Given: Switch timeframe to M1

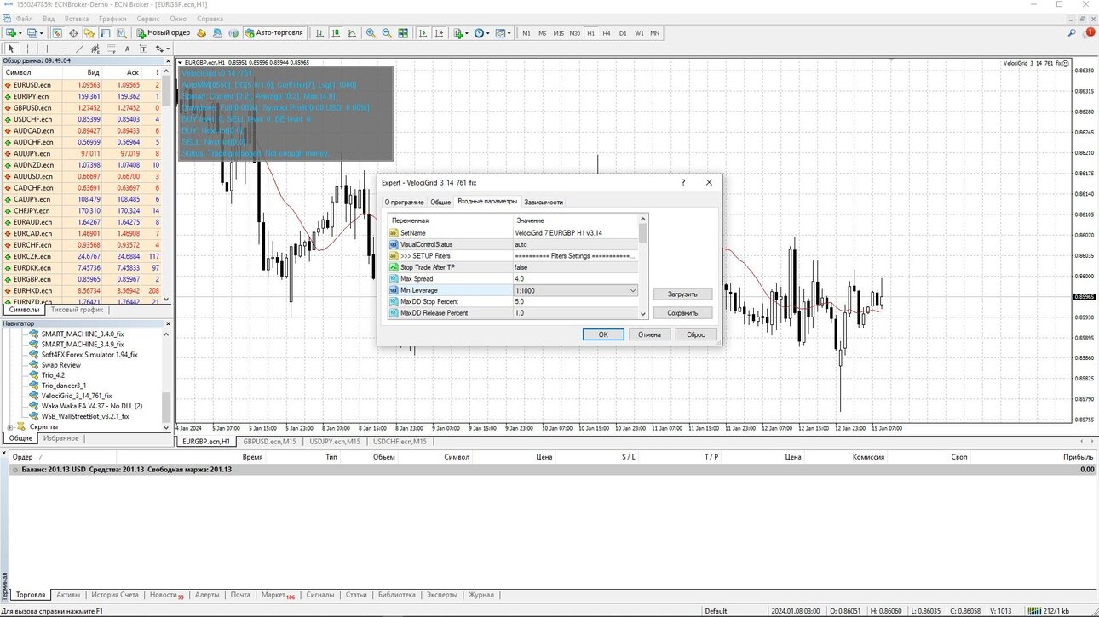Looking at the screenshot, I should pyautogui.click(x=526, y=33).
